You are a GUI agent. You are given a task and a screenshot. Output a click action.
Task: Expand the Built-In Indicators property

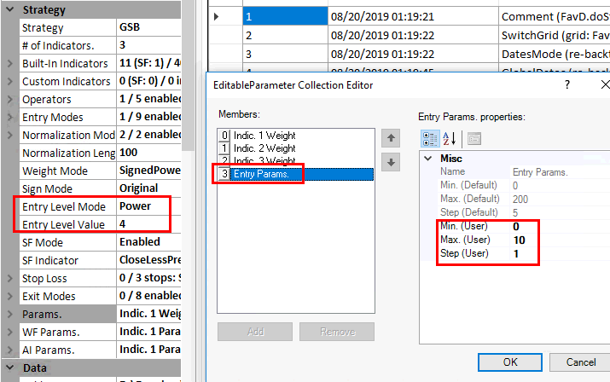pyautogui.click(x=9, y=64)
